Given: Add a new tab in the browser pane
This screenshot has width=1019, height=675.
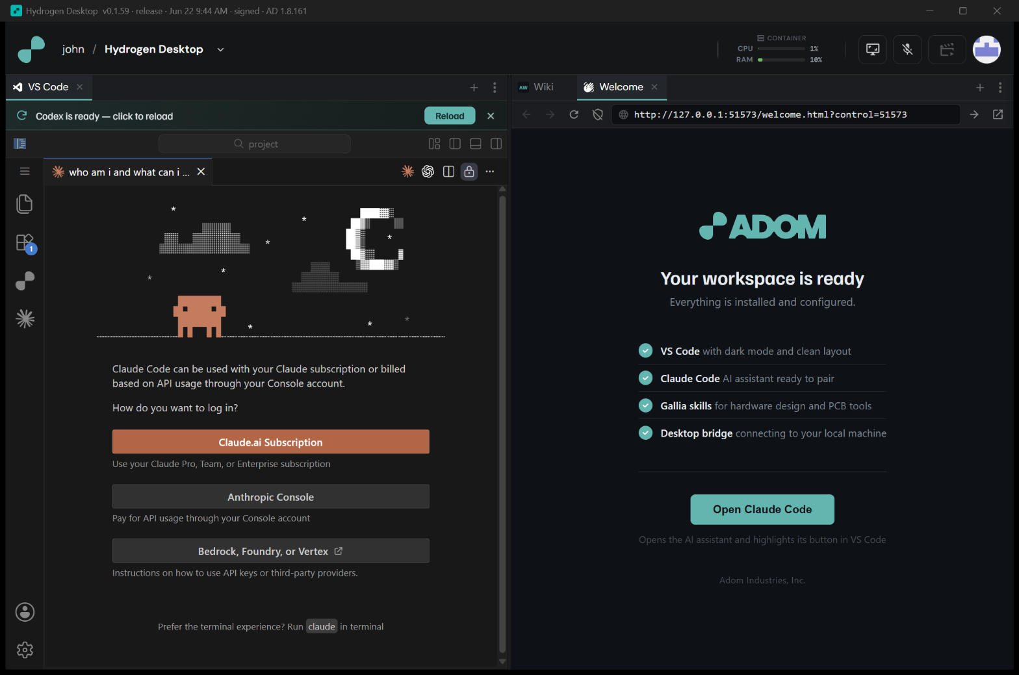Looking at the screenshot, I should point(980,87).
